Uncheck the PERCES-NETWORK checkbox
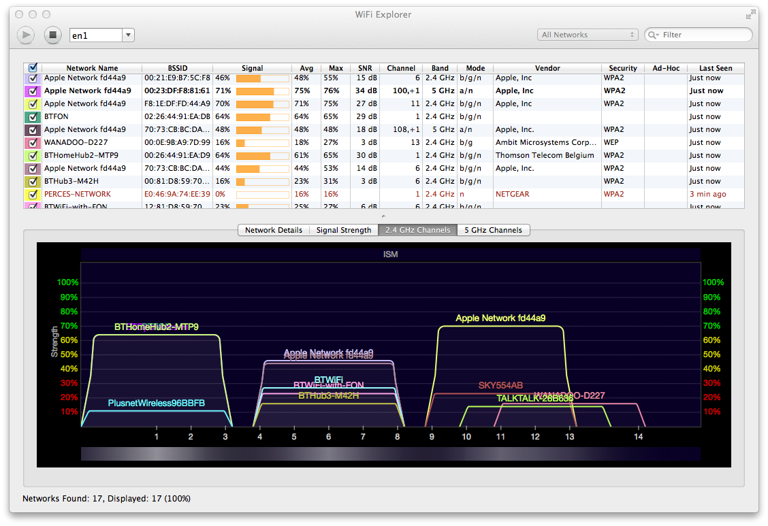Viewport: 768px width, 526px height. (33, 194)
